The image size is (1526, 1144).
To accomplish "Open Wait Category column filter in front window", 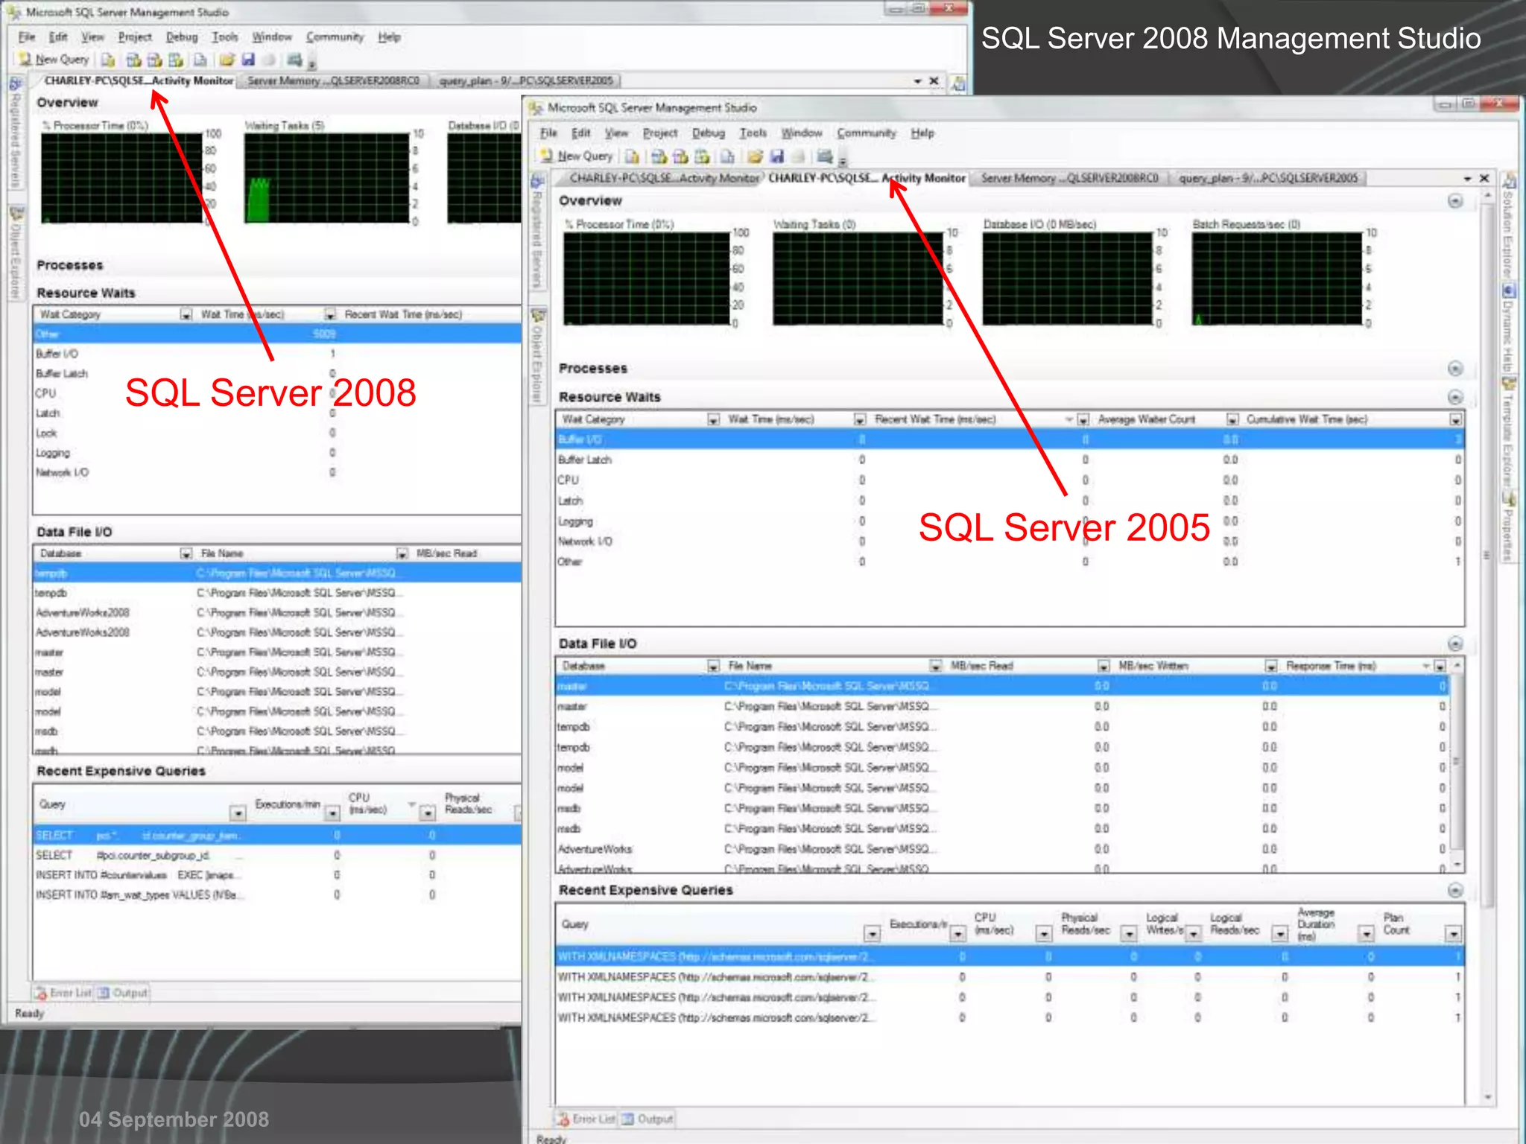I will (713, 420).
